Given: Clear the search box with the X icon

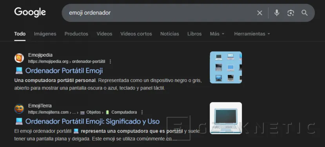Looking at the screenshot, I should [x=260, y=13].
